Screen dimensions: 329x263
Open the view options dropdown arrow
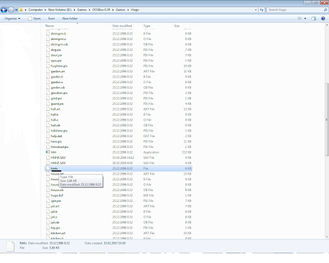pos(305,18)
